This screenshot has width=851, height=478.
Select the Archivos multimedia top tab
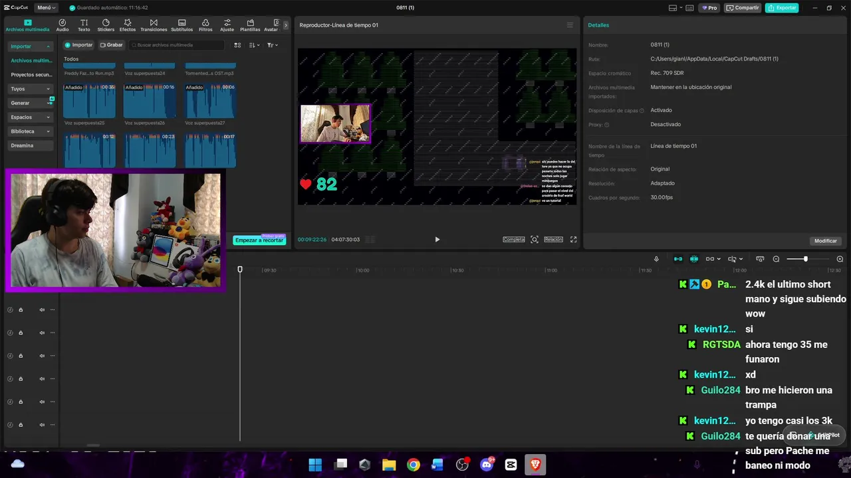(x=28, y=25)
